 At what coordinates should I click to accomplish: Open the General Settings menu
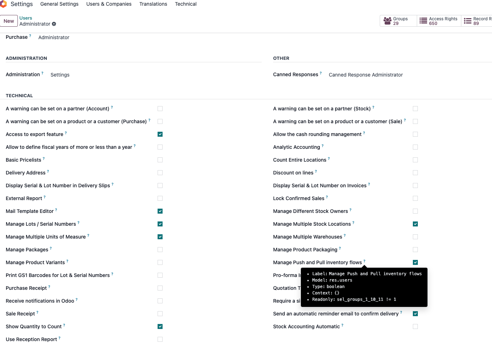pyautogui.click(x=59, y=4)
